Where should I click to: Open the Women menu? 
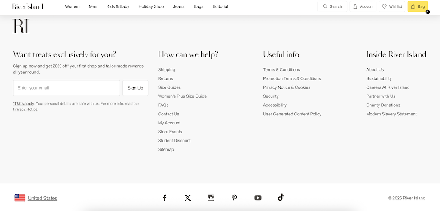coord(72,6)
